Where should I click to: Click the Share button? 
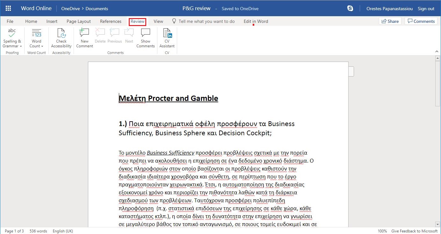click(x=390, y=21)
